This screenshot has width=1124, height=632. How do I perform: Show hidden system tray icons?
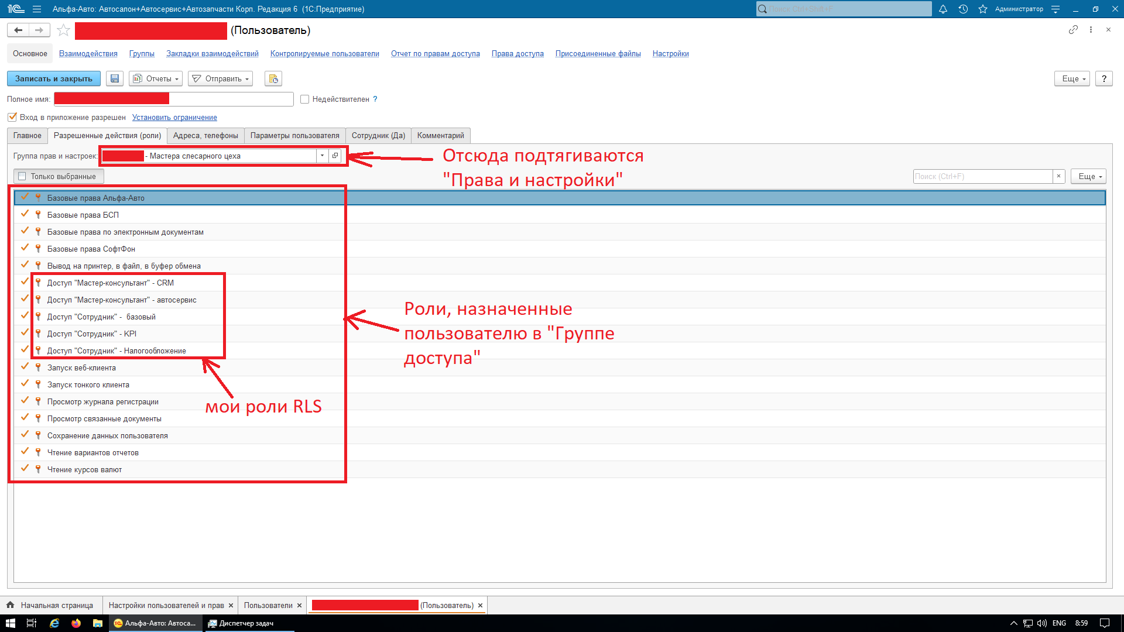[1013, 623]
